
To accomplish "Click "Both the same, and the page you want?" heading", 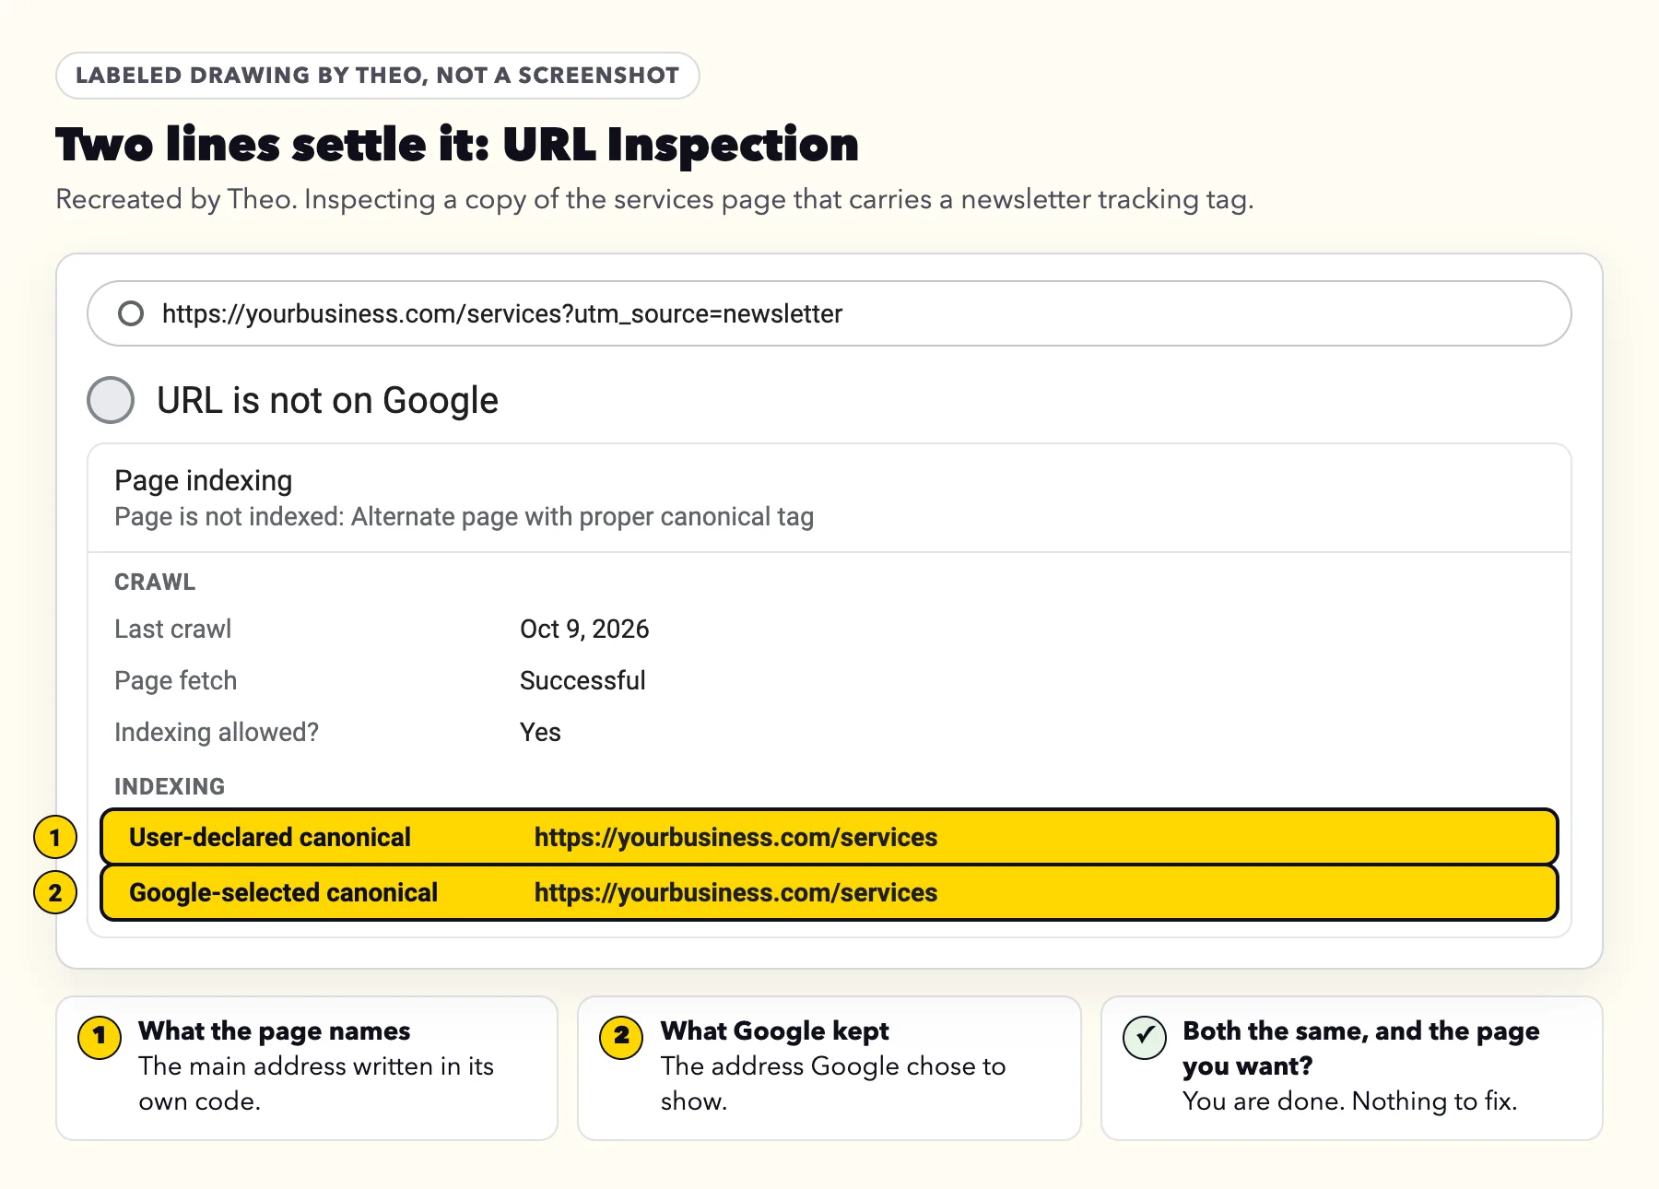I will (x=1360, y=1048).
